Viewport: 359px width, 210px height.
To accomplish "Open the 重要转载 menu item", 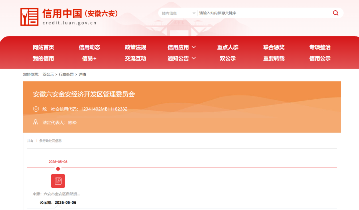I will pos(274,58).
